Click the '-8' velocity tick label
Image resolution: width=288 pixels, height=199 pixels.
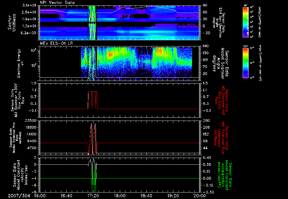34,192
